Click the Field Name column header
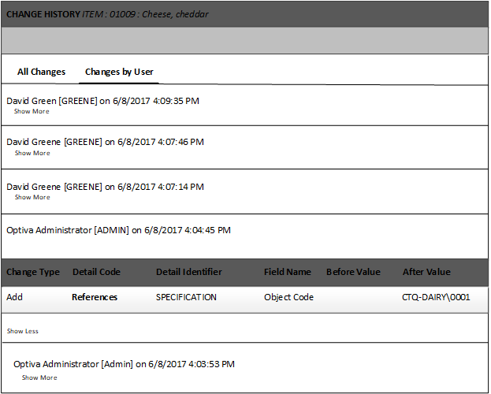491x394 pixels. (x=288, y=272)
